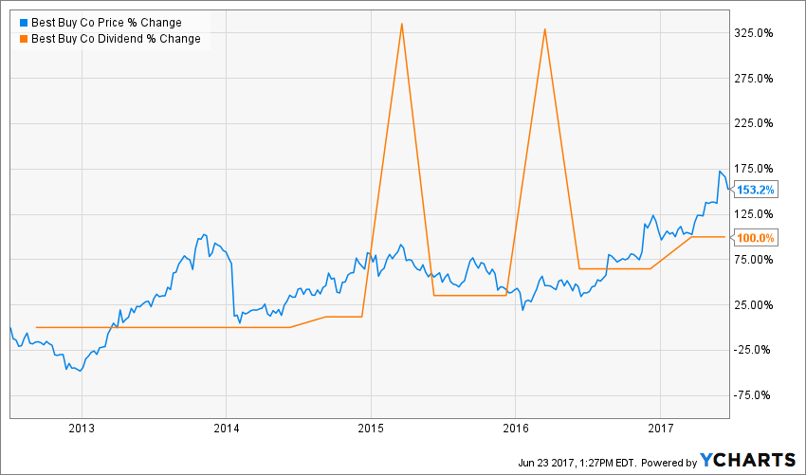Click the 2013 year label
Screen dimensions: 806x475
click(82, 429)
